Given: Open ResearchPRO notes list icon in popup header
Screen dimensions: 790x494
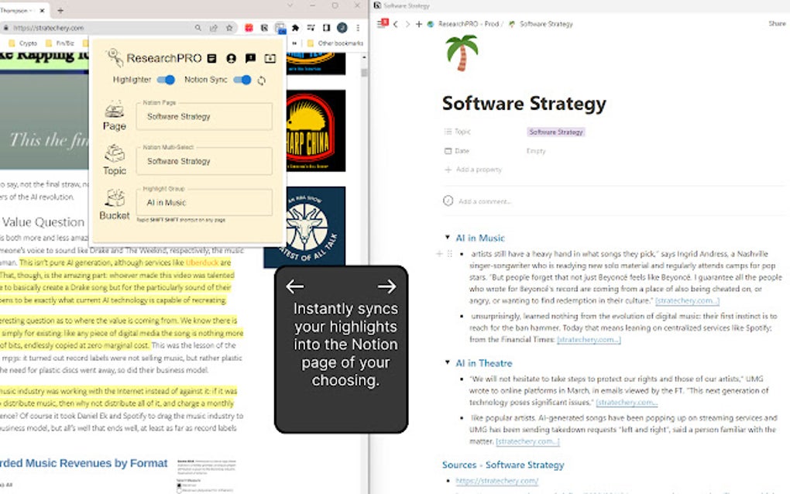Looking at the screenshot, I should coord(212,58).
